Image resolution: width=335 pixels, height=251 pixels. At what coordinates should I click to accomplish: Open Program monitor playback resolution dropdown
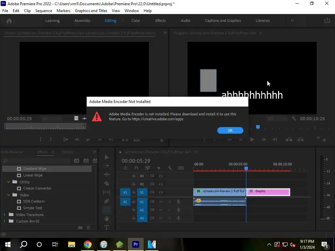coord(277,119)
